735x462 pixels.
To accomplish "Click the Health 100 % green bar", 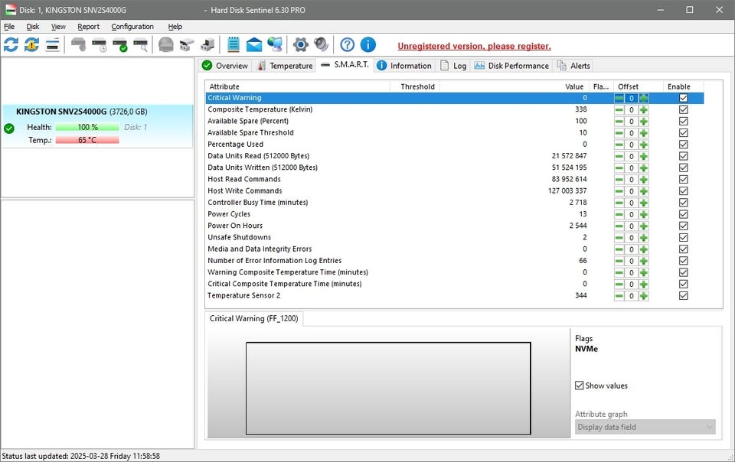I will 87,127.
